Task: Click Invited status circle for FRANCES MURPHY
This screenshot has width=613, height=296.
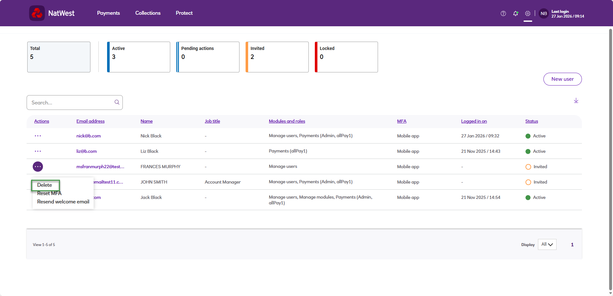Action: pos(528,167)
